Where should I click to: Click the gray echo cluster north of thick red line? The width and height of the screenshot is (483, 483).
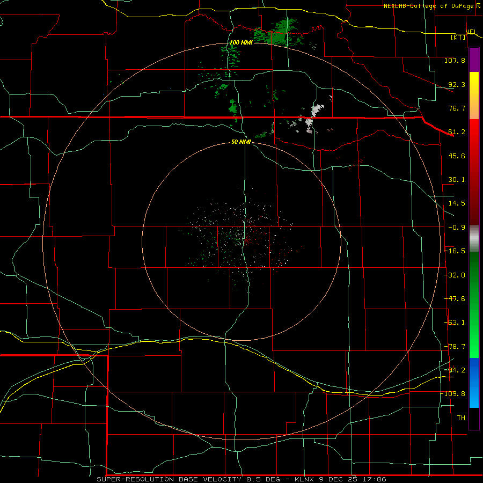pos(317,110)
